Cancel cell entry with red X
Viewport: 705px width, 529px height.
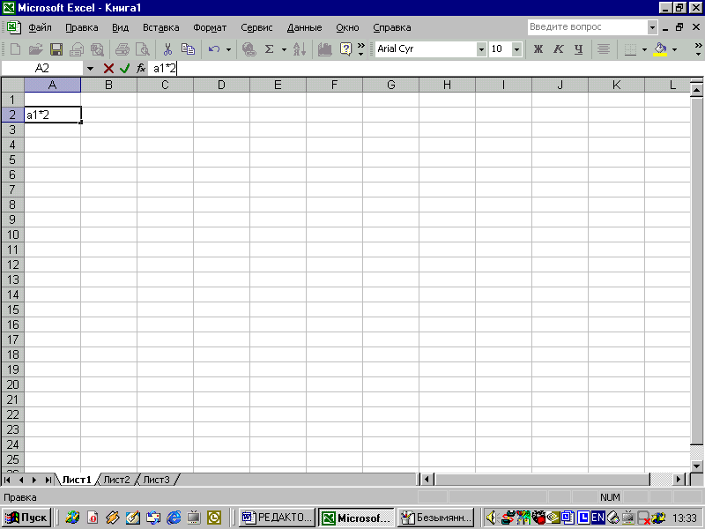tap(108, 69)
